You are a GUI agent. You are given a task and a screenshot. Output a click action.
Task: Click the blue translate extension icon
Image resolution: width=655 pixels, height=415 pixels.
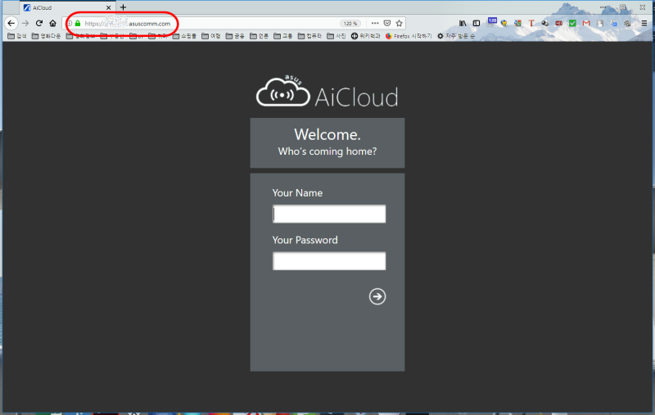click(x=613, y=24)
